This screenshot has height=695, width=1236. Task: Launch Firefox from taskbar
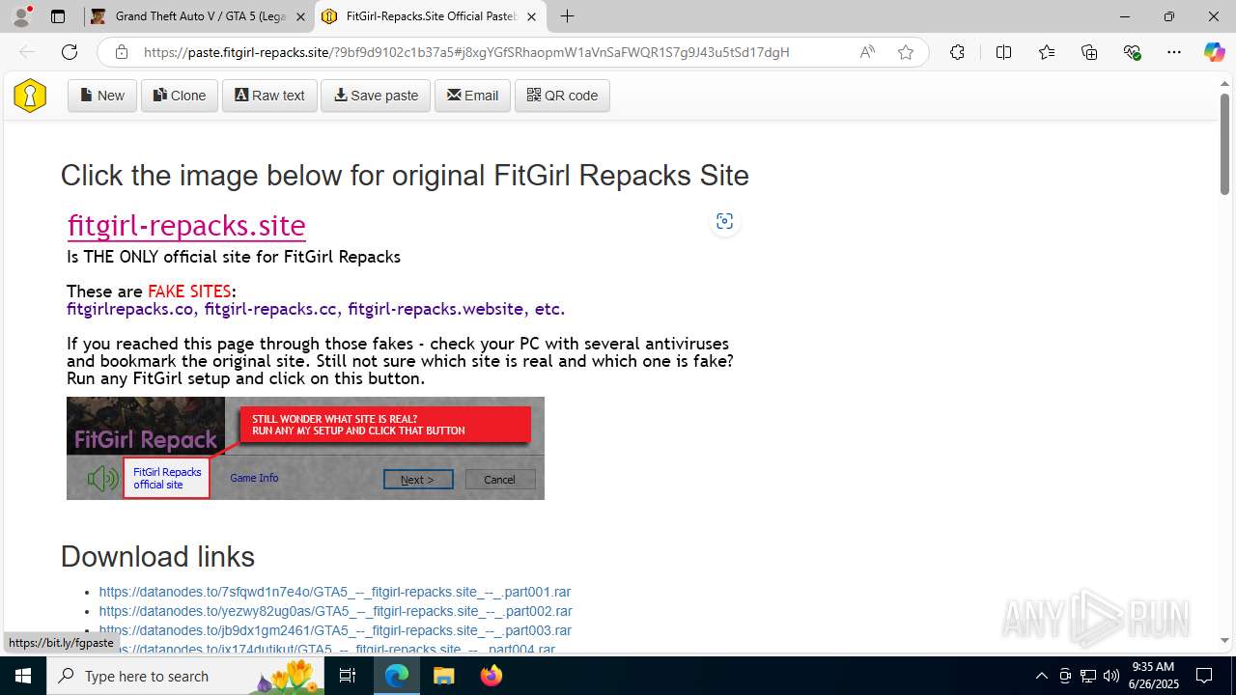pyautogui.click(x=491, y=676)
